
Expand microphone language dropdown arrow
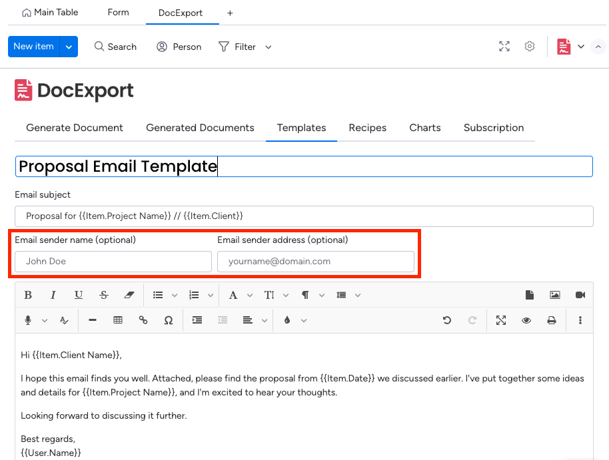45,321
